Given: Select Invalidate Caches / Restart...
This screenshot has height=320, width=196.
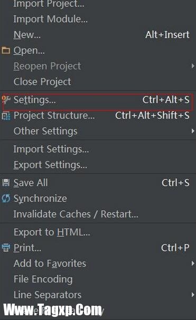Looking at the screenshot, I should tap(98, 214).
